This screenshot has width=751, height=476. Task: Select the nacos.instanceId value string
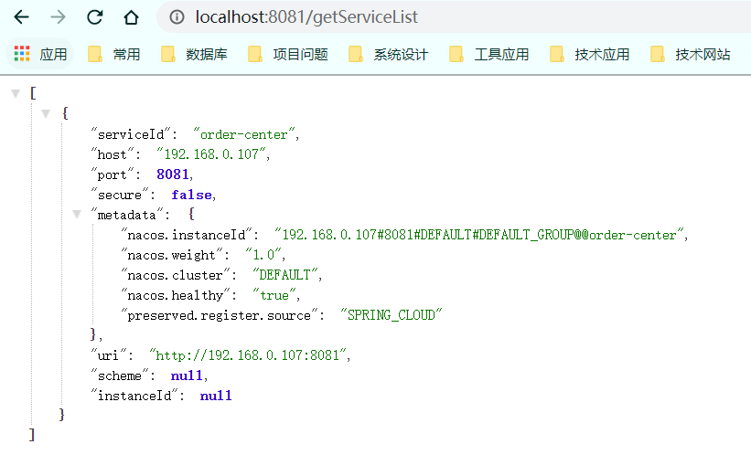(x=479, y=235)
